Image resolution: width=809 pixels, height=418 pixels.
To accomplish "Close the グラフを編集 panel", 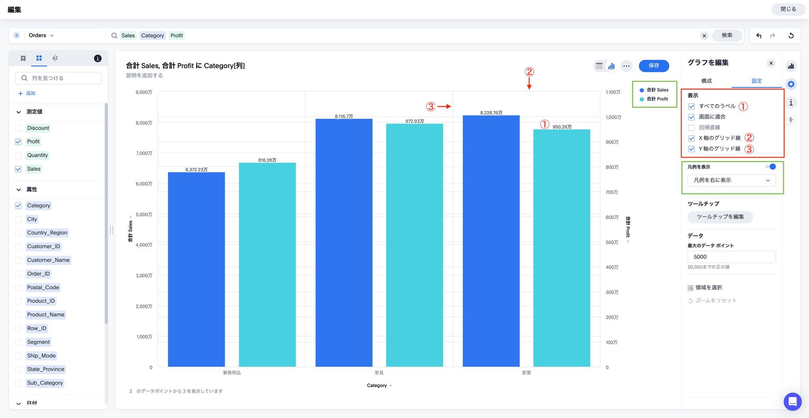I will point(771,63).
